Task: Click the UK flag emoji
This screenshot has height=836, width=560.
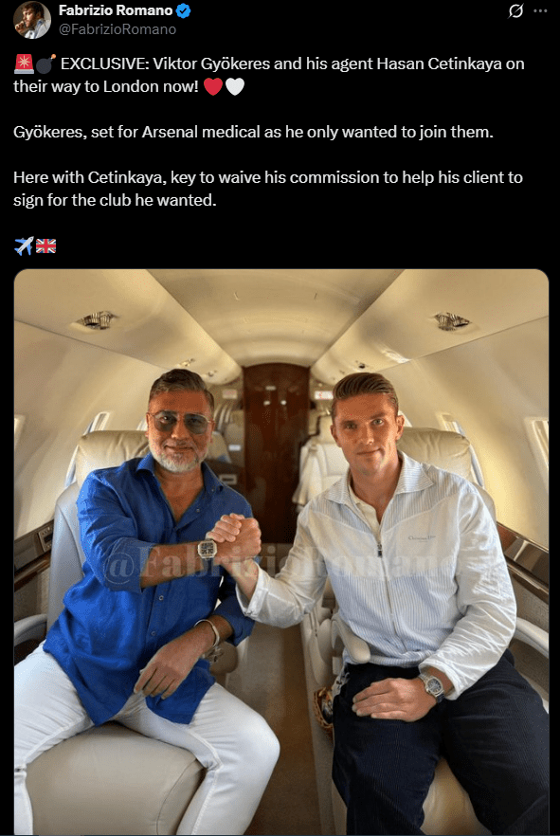Action: (x=45, y=245)
